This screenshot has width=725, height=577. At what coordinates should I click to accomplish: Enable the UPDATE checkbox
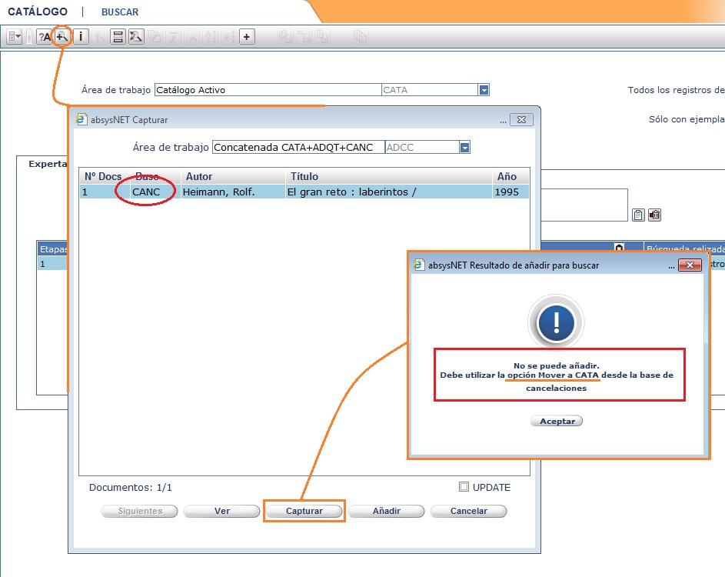click(464, 486)
